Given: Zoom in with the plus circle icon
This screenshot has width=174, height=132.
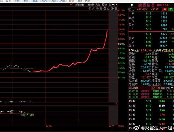Looking at the screenshot, I should coord(112,8).
